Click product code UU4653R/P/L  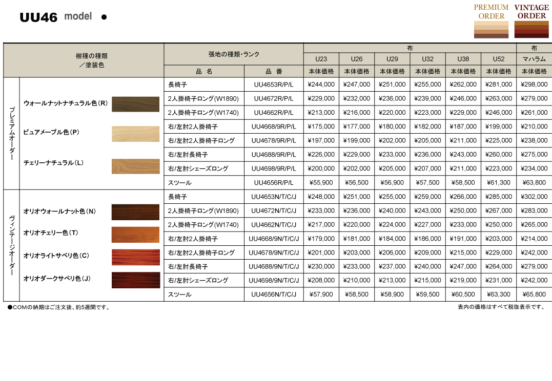[x=274, y=84]
